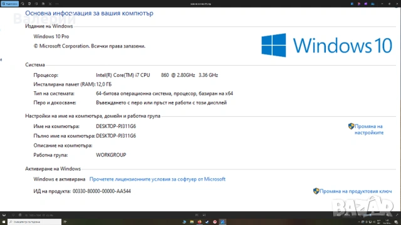
Task: Click the 'WORKGROUP' value
Action: pyautogui.click(x=111, y=155)
